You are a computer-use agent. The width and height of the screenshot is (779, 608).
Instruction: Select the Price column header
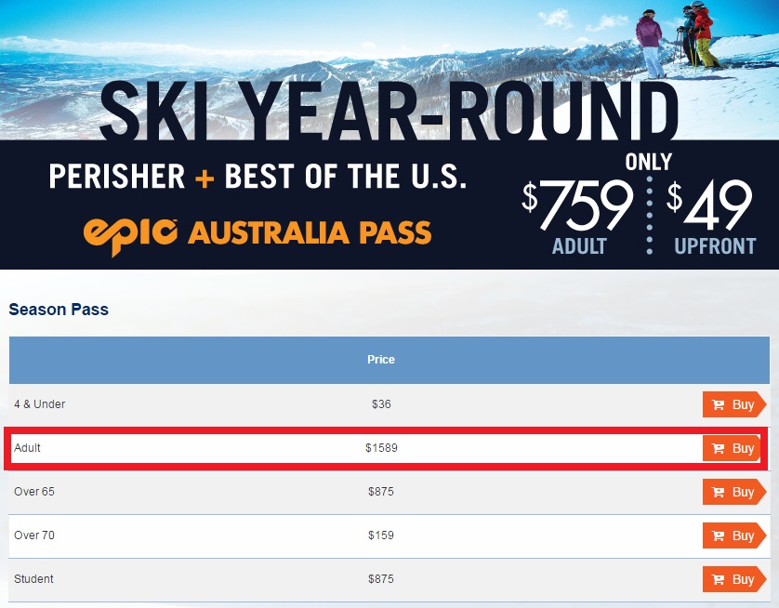coord(381,360)
